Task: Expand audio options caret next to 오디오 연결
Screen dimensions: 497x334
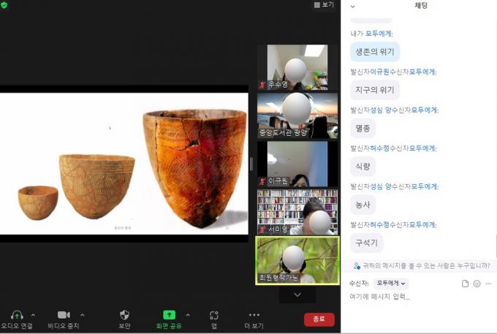Action: click(x=33, y=314)
